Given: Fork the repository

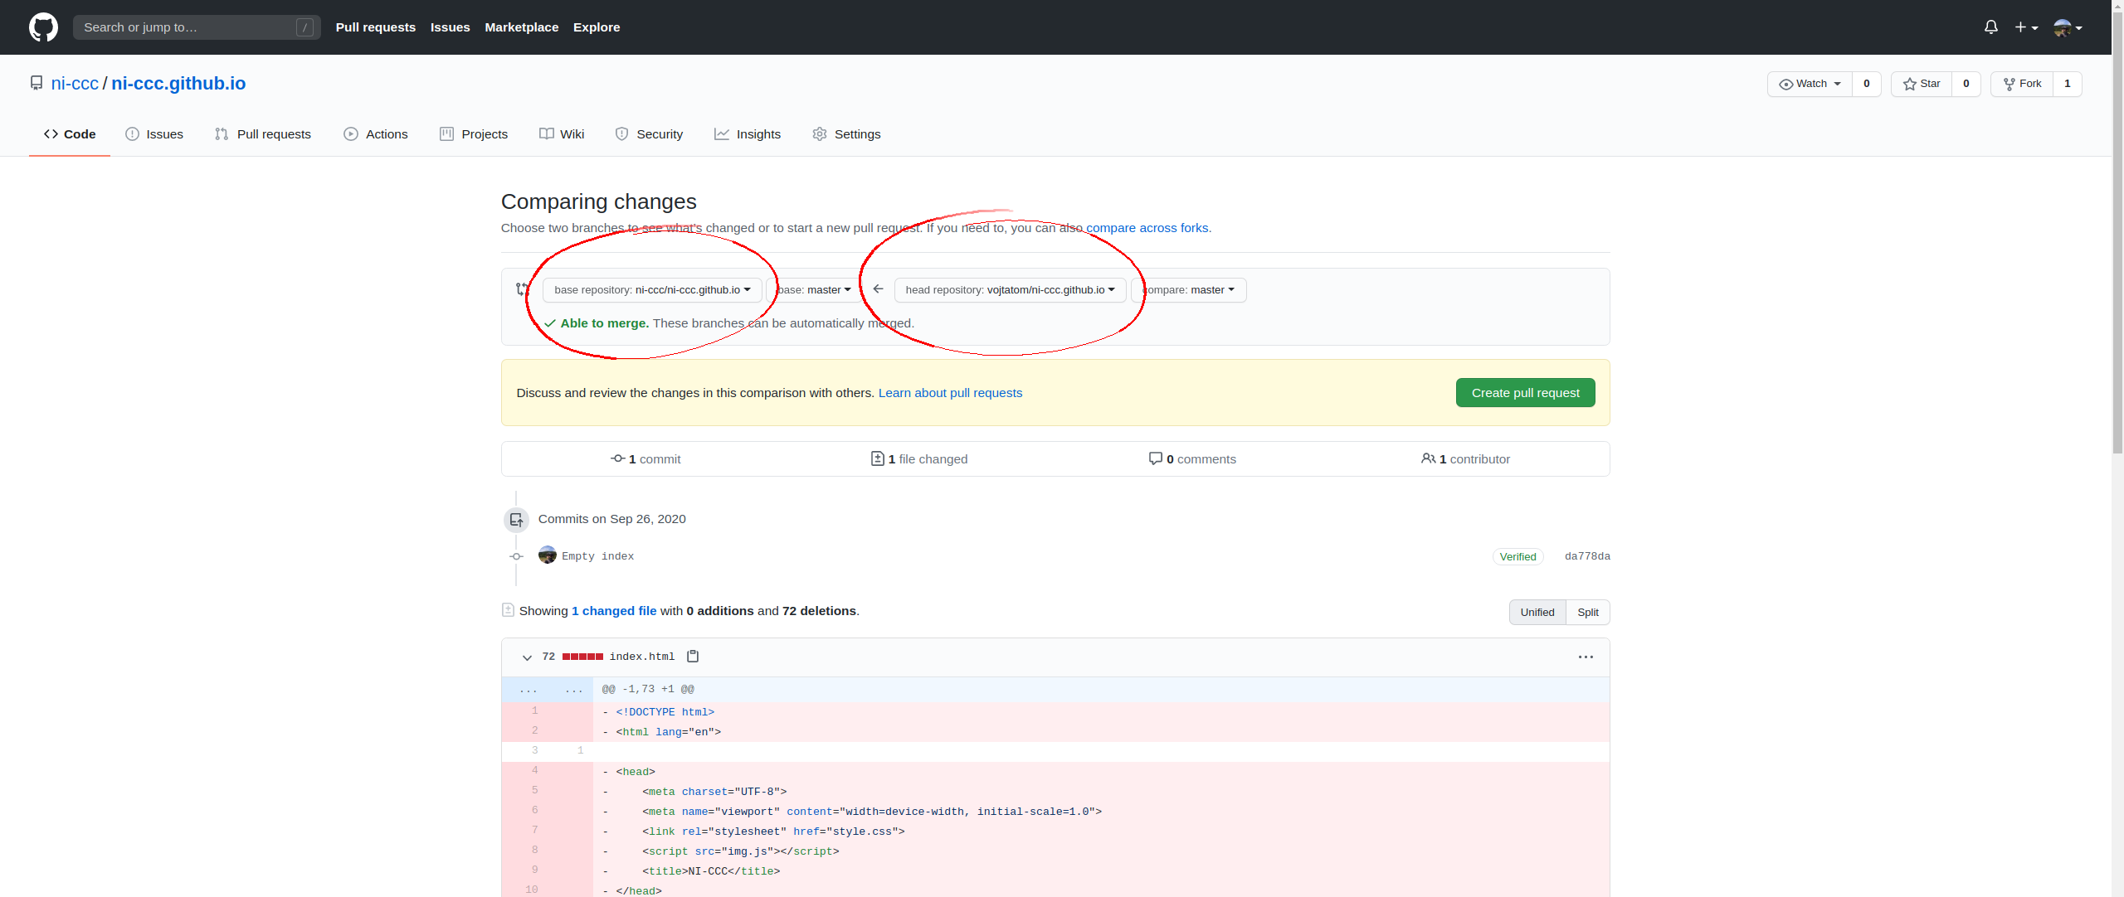Looking at the screenshot, I should pyautogui.click(x=2022, y=84).
